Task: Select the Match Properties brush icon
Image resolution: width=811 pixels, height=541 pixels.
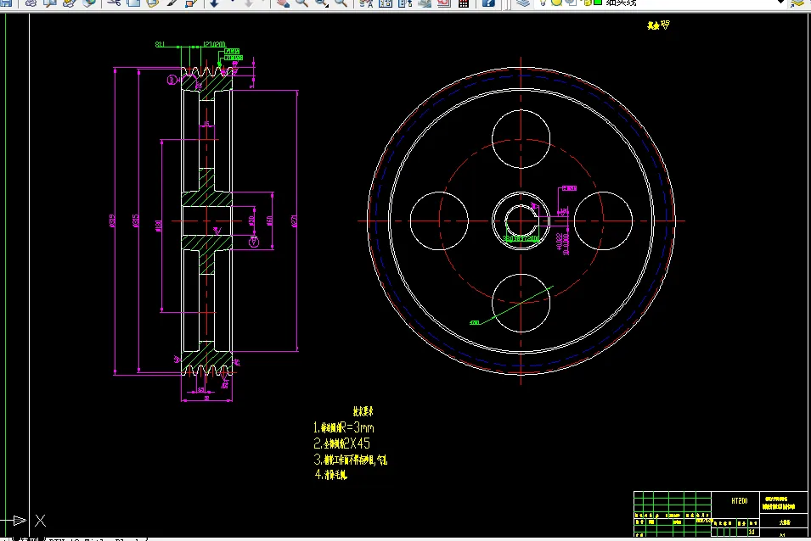Action: click(172, 3)
